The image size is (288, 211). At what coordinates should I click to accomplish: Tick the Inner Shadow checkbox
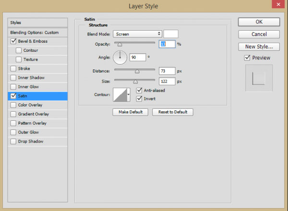click(x=13, y=78)
